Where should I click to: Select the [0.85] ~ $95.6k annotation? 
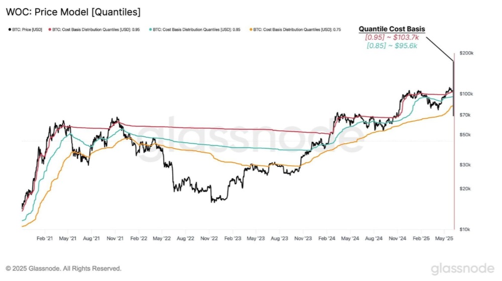392,46
